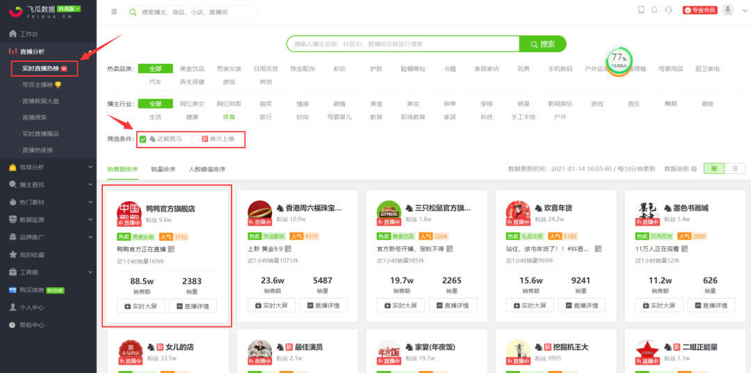Open the notification bell icon

654,10
